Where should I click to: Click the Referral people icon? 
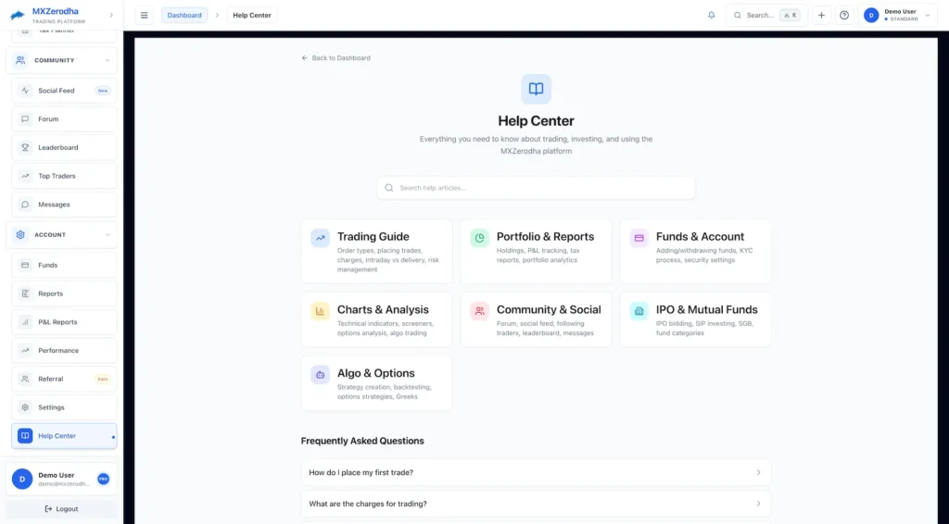click(25, 379)
